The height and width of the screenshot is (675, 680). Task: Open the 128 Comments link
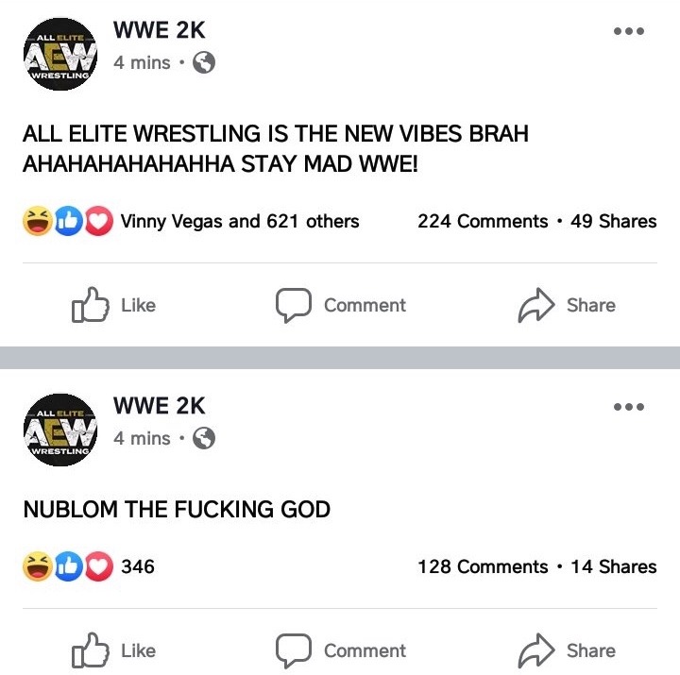(483, 567)
